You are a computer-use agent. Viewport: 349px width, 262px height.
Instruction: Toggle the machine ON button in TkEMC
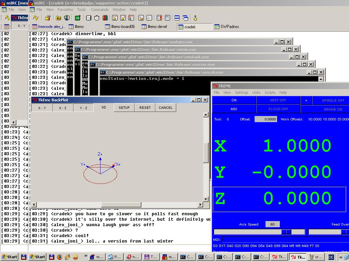pyautogui.click(x=234, y=100)
